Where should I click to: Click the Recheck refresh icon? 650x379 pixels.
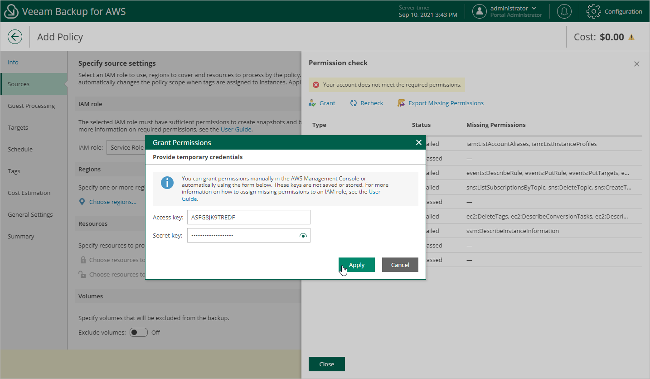(x=354, y=103)
